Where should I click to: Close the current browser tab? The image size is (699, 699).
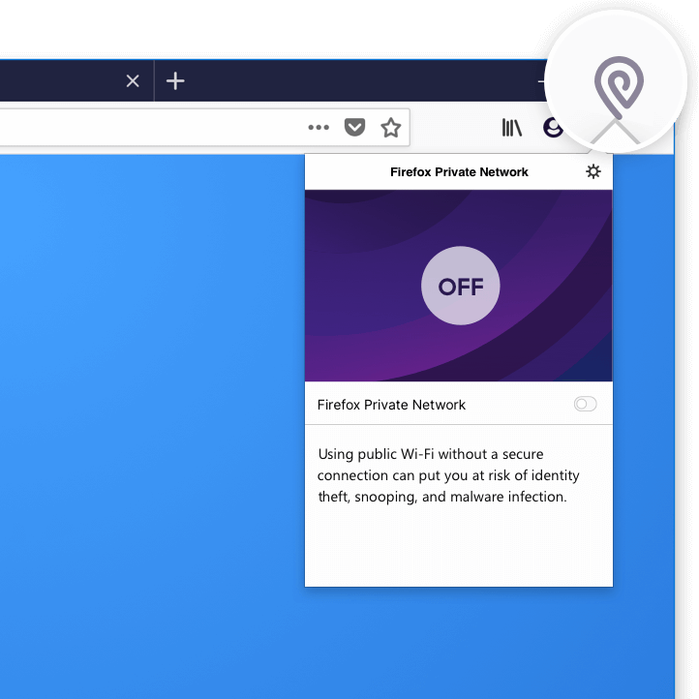[133, 81]
